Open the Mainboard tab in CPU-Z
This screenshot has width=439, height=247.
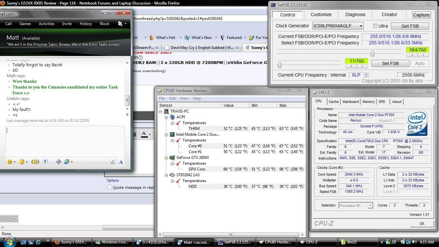(350, 102)
